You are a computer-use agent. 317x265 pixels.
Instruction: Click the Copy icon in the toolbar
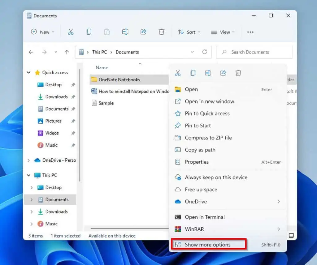89,32
